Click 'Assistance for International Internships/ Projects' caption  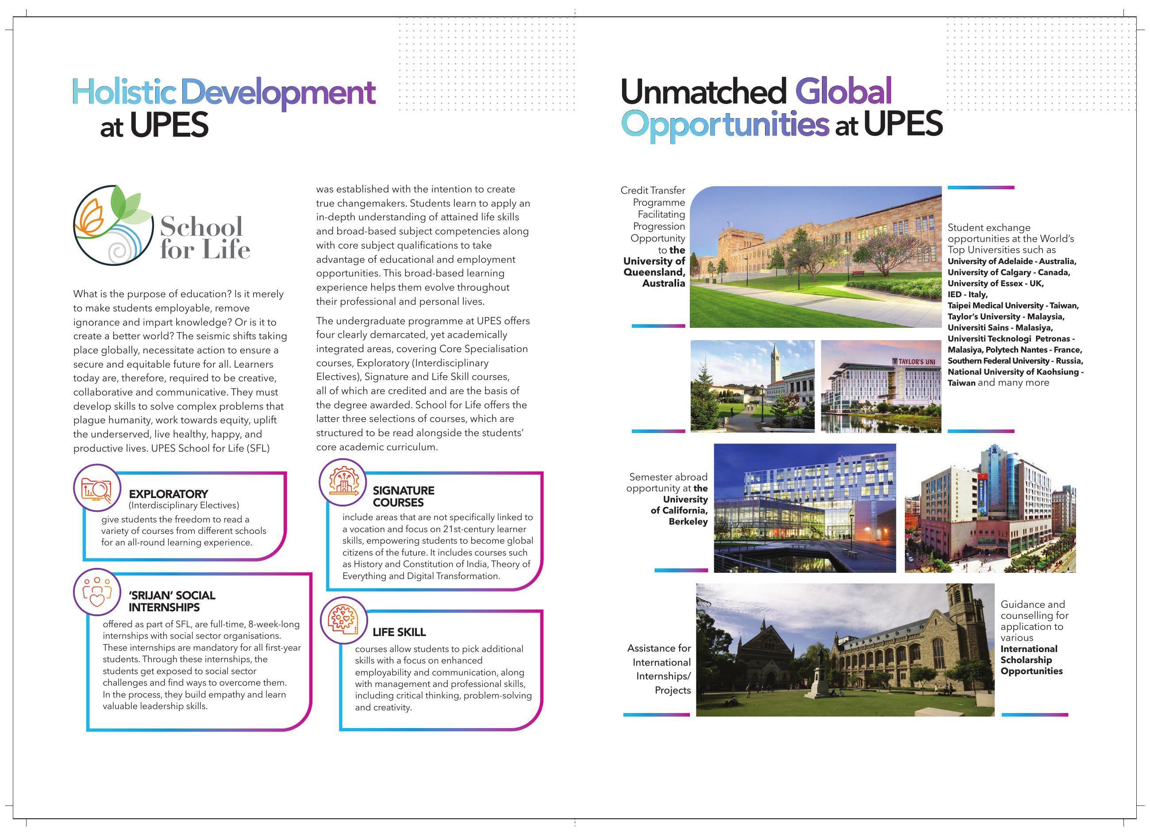click(x=659, y=669)
